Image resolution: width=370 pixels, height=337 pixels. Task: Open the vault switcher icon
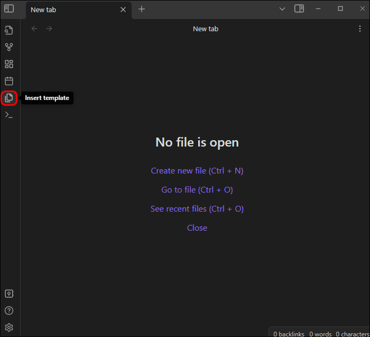pyautogui.click(x=9, y=294)
